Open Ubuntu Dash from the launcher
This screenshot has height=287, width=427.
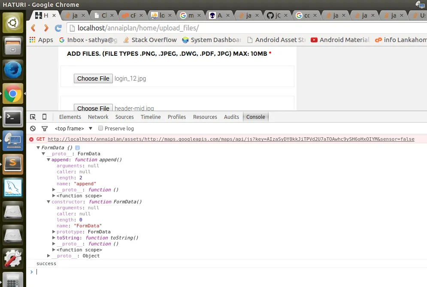(13, 23)
